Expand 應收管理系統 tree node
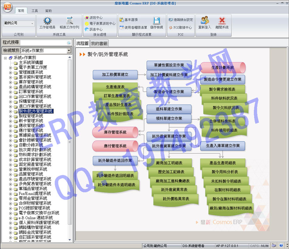 [x=11, y=126]
